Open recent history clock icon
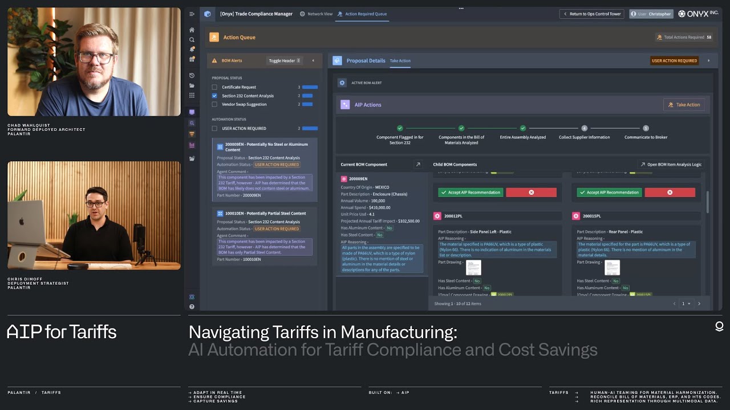This screenshot has width=730, height=410. (x=192, y=76)
